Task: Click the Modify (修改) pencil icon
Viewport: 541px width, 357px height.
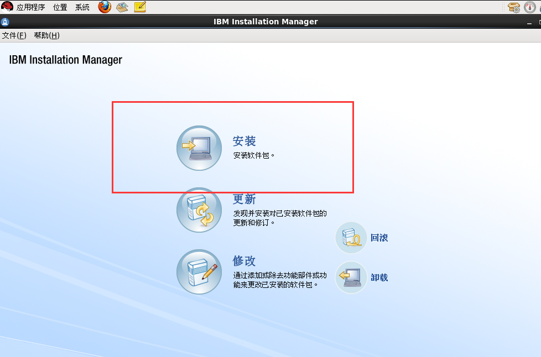Action: coord(199,272)
